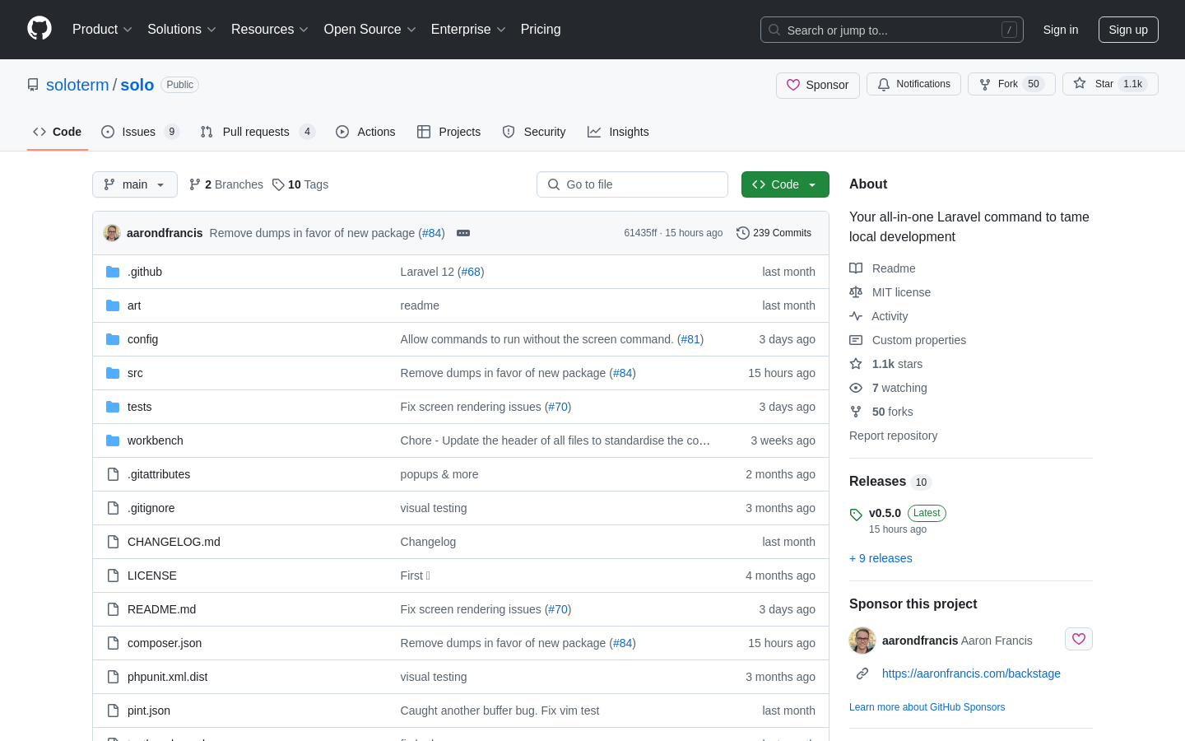Viewport: 1185px width, 741px height.
Task: View the 10 Tags link
Action: click(x=300, y=184)
